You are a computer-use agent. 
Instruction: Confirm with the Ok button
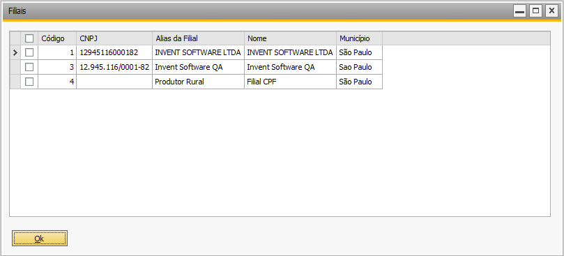pos(40,239)
